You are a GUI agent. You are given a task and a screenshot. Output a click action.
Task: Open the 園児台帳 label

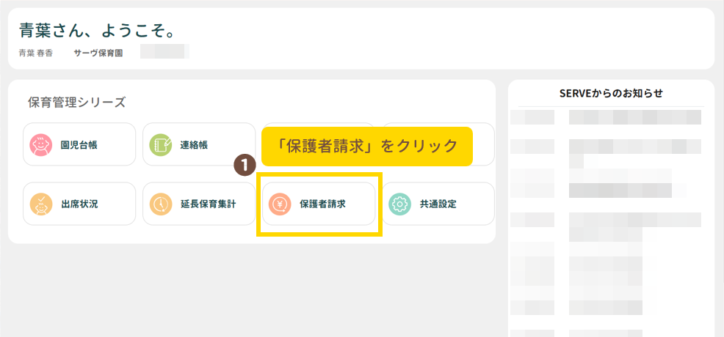click(x=79, y=145)
